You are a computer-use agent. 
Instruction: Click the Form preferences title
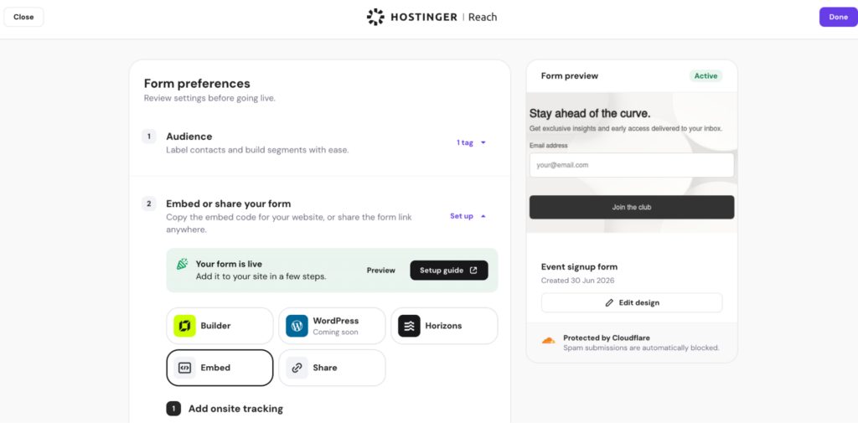197,83
